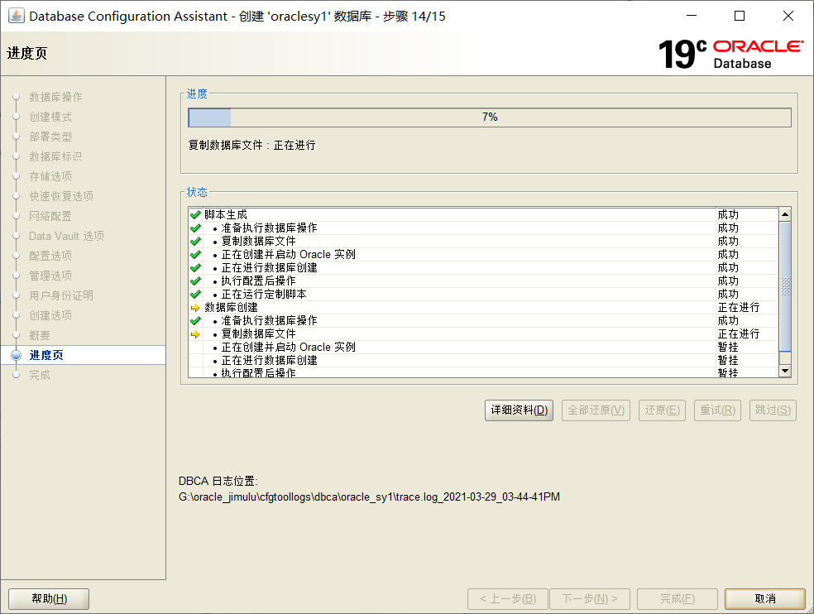The height and width of the screenshot is (614, 814).
Task: Select the Data Vault 选项 step
Action: click(66, 236)
